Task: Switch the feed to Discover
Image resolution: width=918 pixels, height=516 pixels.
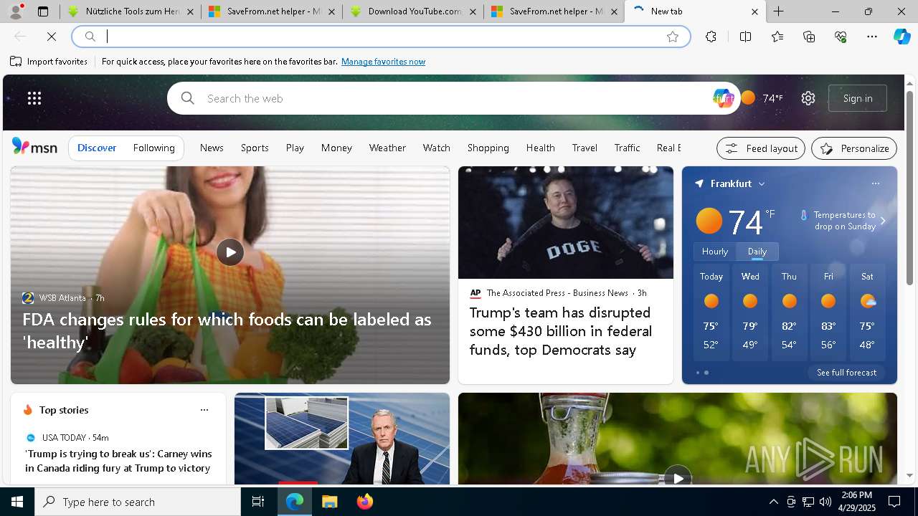Action: click(97, 148)
